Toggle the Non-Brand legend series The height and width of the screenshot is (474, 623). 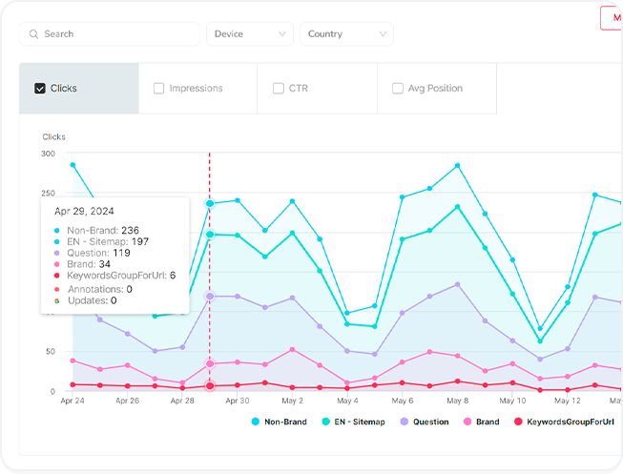point(280,422)
